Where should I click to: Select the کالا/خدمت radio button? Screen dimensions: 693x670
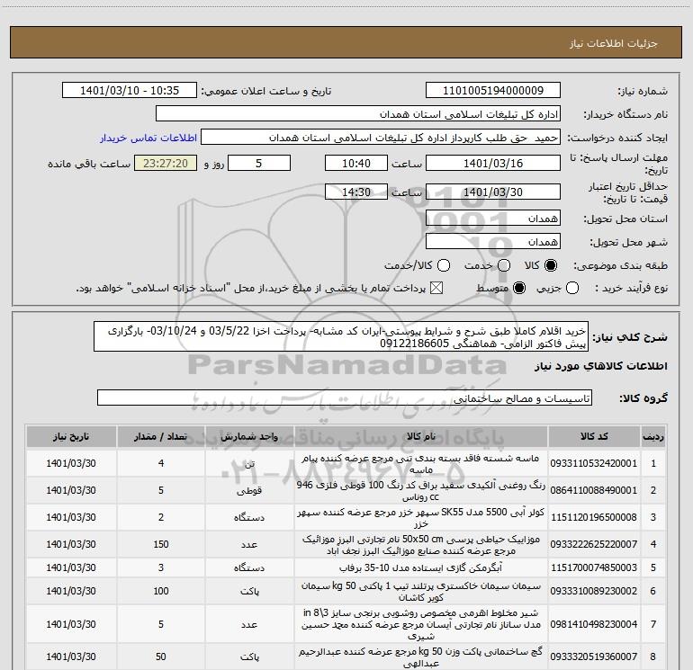(x=444, y=265)
